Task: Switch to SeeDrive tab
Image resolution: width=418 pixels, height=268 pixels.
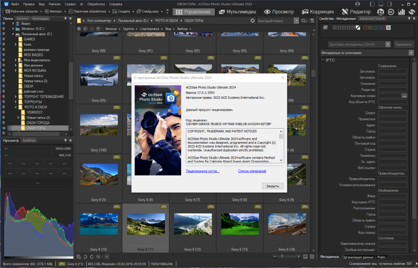Action: coord(29,140)
